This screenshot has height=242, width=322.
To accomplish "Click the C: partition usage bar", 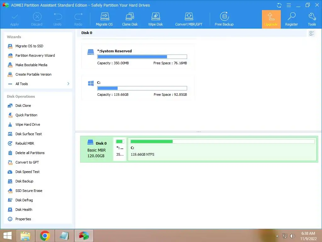I will (x=142, y=88).
